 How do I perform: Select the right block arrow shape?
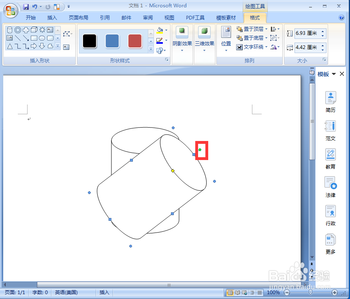[x=34, y=46]
